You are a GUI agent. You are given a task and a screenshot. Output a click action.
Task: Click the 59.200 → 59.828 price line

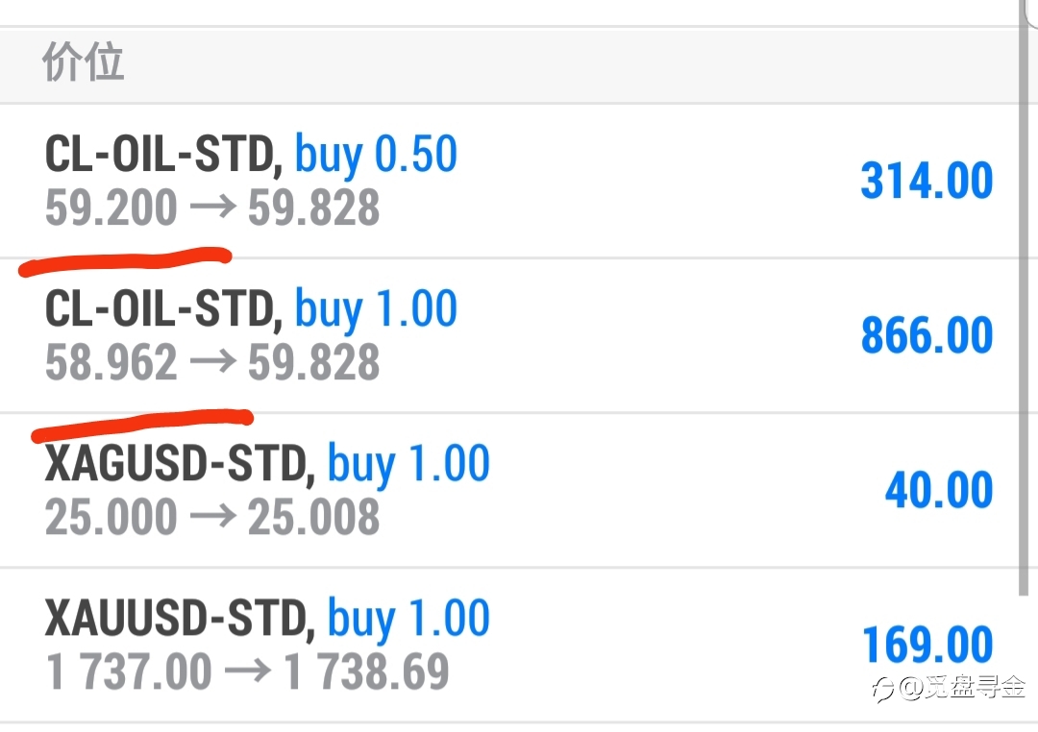(x=212, y=207)
